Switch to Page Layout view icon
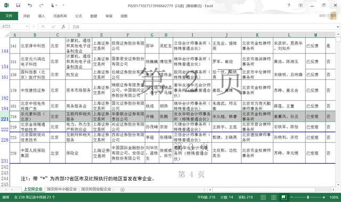The image size is (341, 202). click(273, 197)
